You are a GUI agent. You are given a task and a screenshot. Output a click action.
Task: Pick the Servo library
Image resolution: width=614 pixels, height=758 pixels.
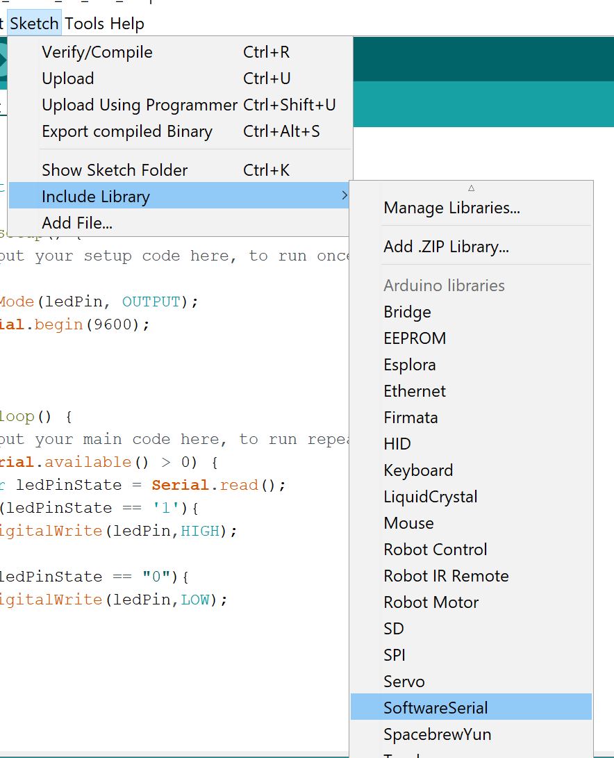click(x=404, y=682)
